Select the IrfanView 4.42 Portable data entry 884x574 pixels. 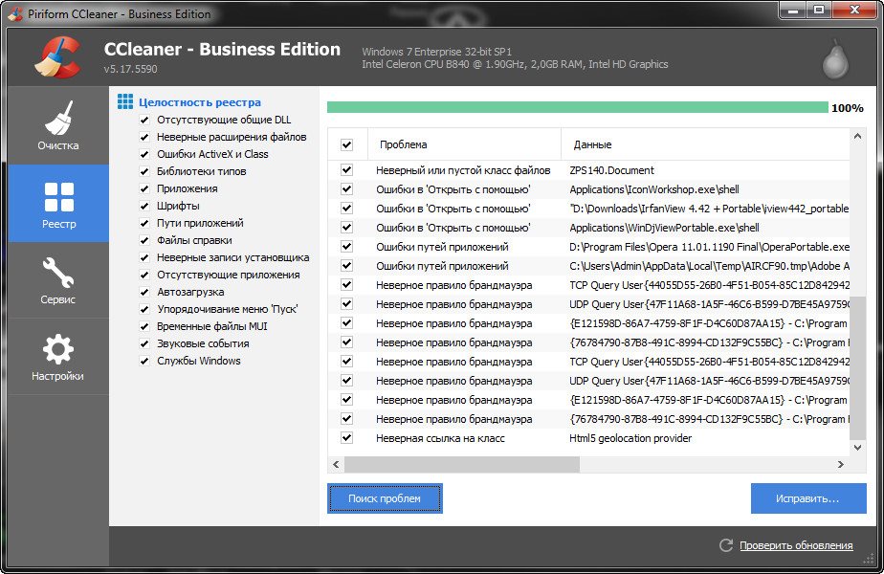[x=709, y=209]
